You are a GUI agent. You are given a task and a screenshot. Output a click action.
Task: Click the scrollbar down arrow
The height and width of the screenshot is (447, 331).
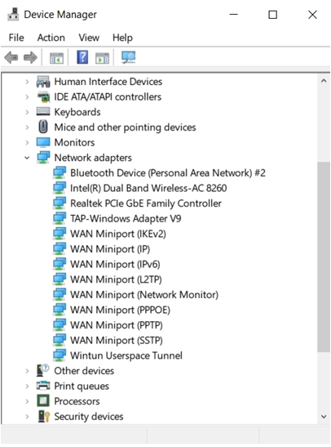[324, 417]
